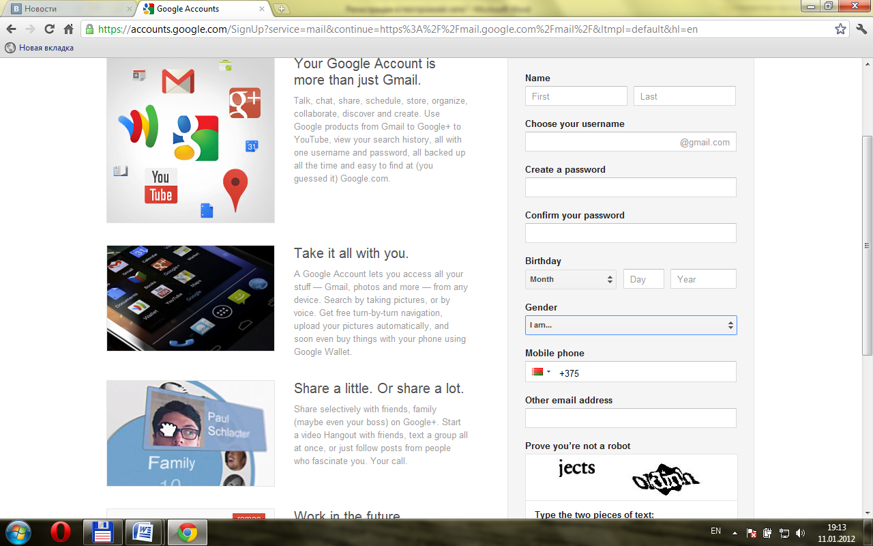The height and width of the screenshot is (546, 873).
Task: Click the forward navigation arrow
Action: [30, 29]
